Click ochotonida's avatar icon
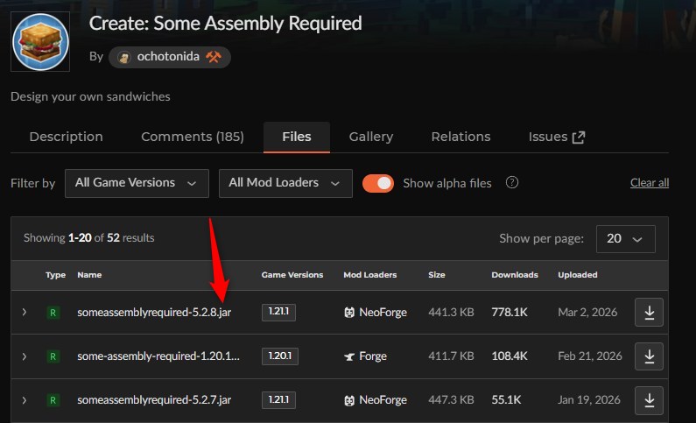This screenshot has width=696, height=423. tap(123, 57)
